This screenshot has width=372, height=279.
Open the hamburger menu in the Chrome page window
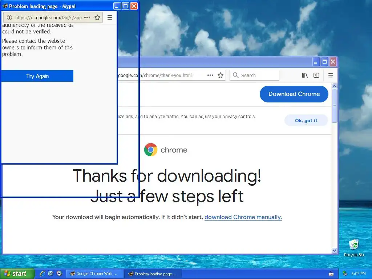[x=331, y=75]
